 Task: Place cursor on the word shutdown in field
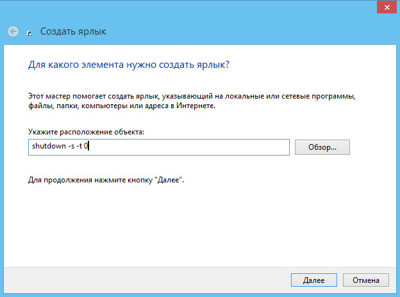click(49, 146)
